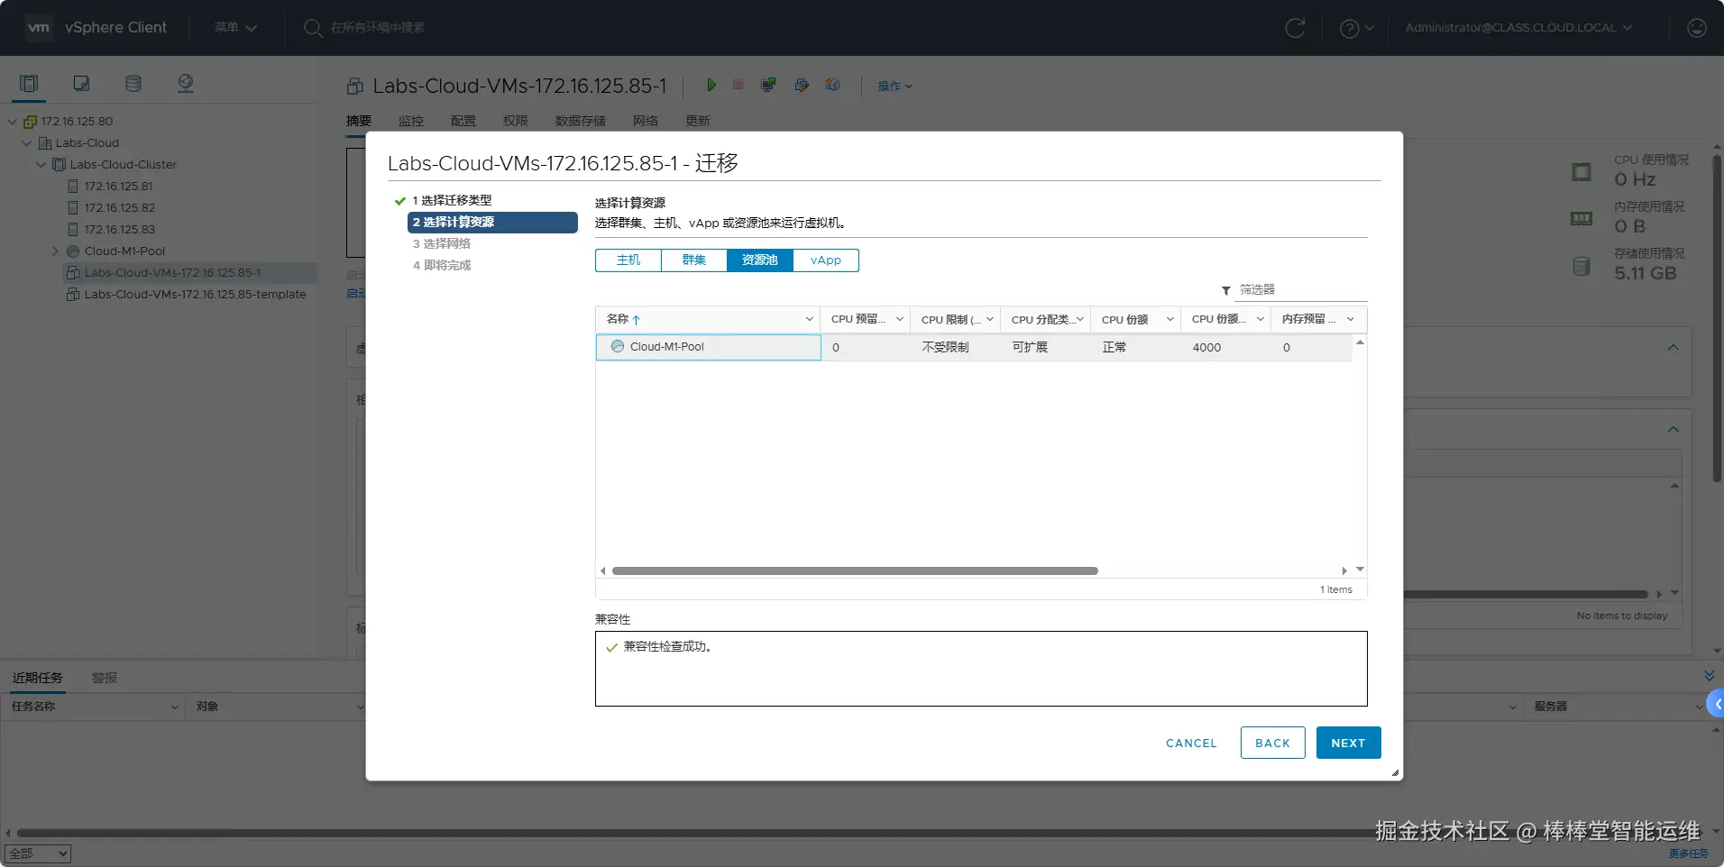Collapse the Labs-Cloud-Cluster tree node

click(41, 165)
